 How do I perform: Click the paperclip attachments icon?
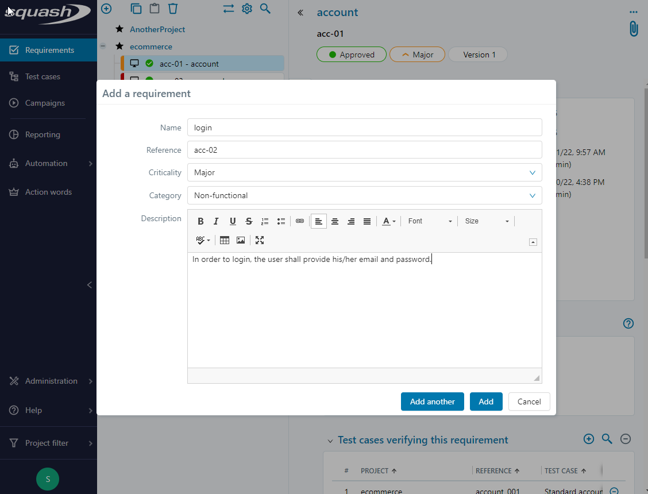pyautogui.click(x=633, y=29)
